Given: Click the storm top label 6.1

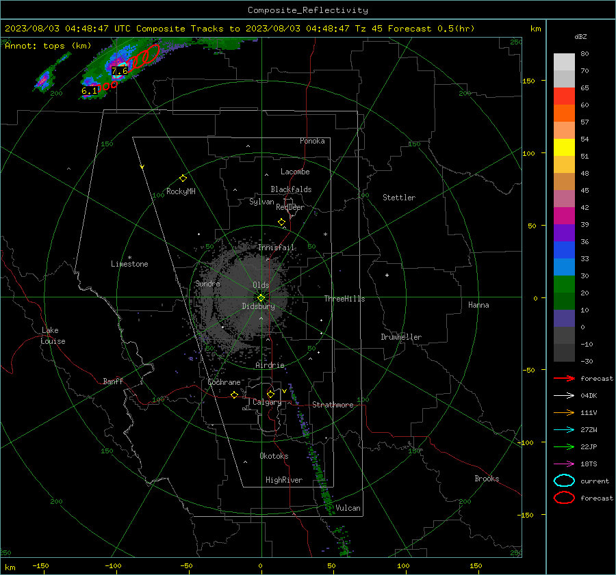Looking at the screenshot, I should [89, 91].
